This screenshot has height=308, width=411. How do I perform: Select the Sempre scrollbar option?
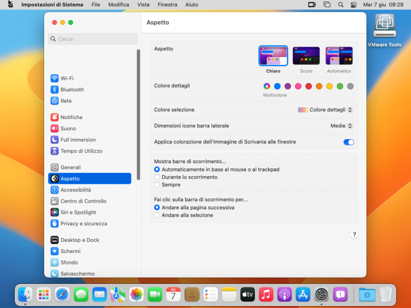coord(157,184)
